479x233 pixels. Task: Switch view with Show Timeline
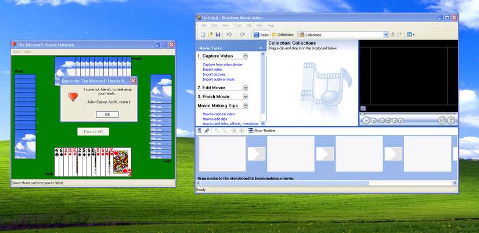[262, 130]
